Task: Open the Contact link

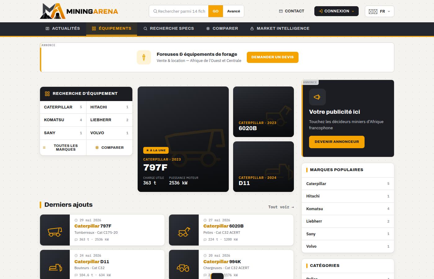Action: pyautogui.click(x=292, y=11)
